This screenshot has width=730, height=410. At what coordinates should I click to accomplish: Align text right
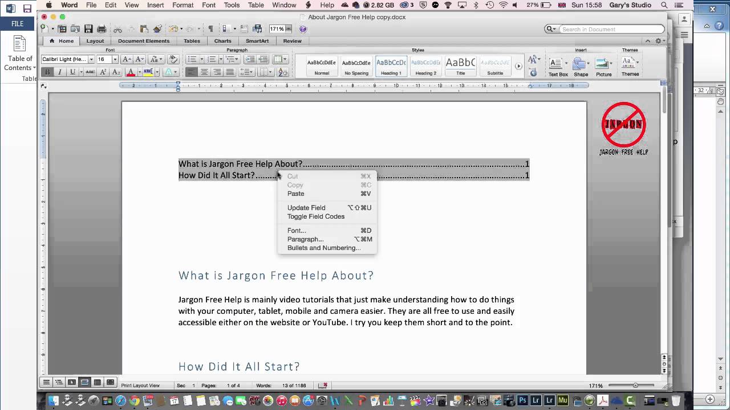217,72
